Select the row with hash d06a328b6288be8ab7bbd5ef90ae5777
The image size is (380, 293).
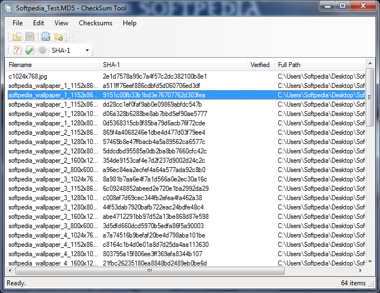(186, 114)
